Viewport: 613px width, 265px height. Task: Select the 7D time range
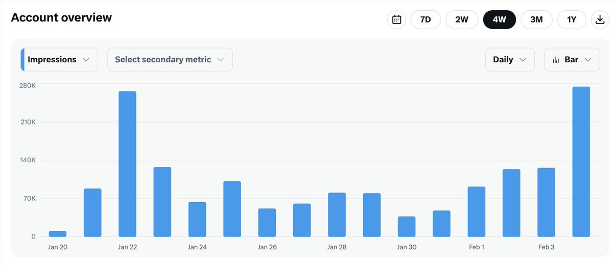coord(426,20)
